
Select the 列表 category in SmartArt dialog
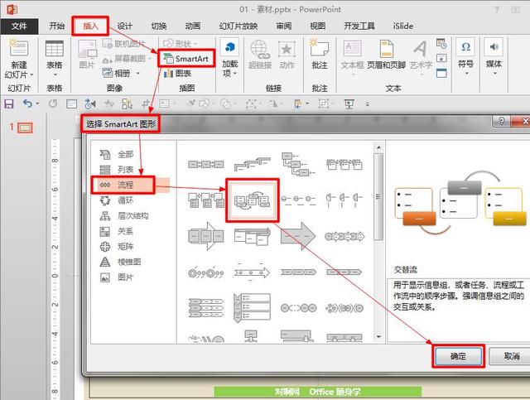pyautogui.click(x=116, y=170)
